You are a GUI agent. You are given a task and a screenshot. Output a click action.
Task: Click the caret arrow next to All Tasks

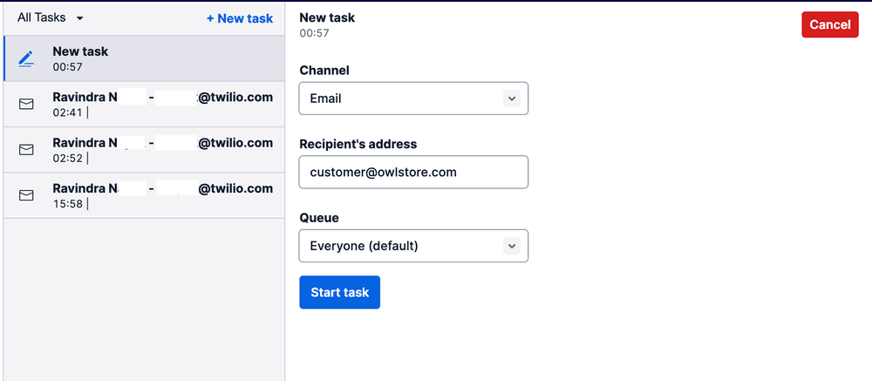click(x=80, y=18)
